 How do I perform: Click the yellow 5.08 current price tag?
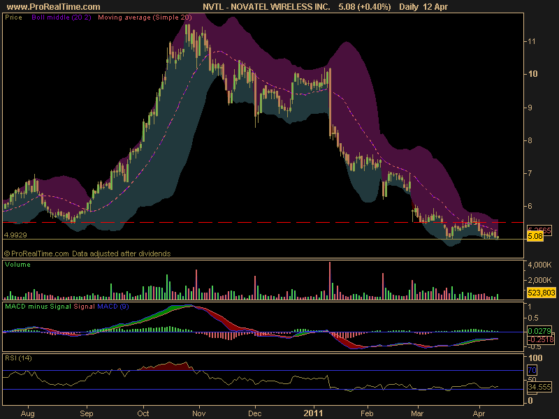coord(535,236)
